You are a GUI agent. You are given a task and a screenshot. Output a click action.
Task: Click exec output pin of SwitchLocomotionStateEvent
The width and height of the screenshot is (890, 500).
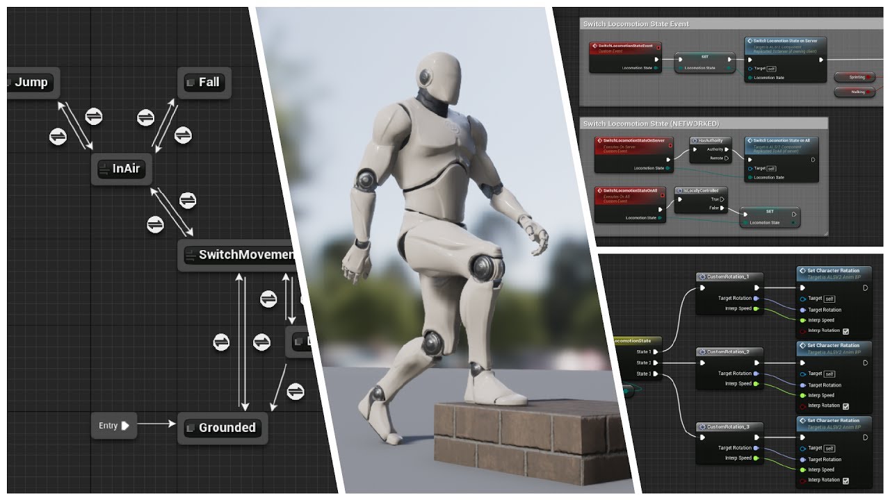pyautogui.click(x=656, y=59)
